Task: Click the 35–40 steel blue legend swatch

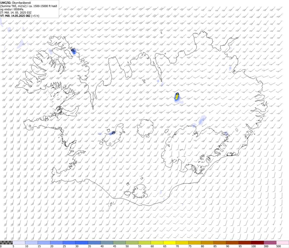Action: (x=94, y=242)
